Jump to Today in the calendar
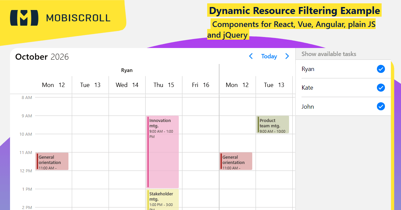Viewport: 401px width, 210px height. tap(269, 56)
